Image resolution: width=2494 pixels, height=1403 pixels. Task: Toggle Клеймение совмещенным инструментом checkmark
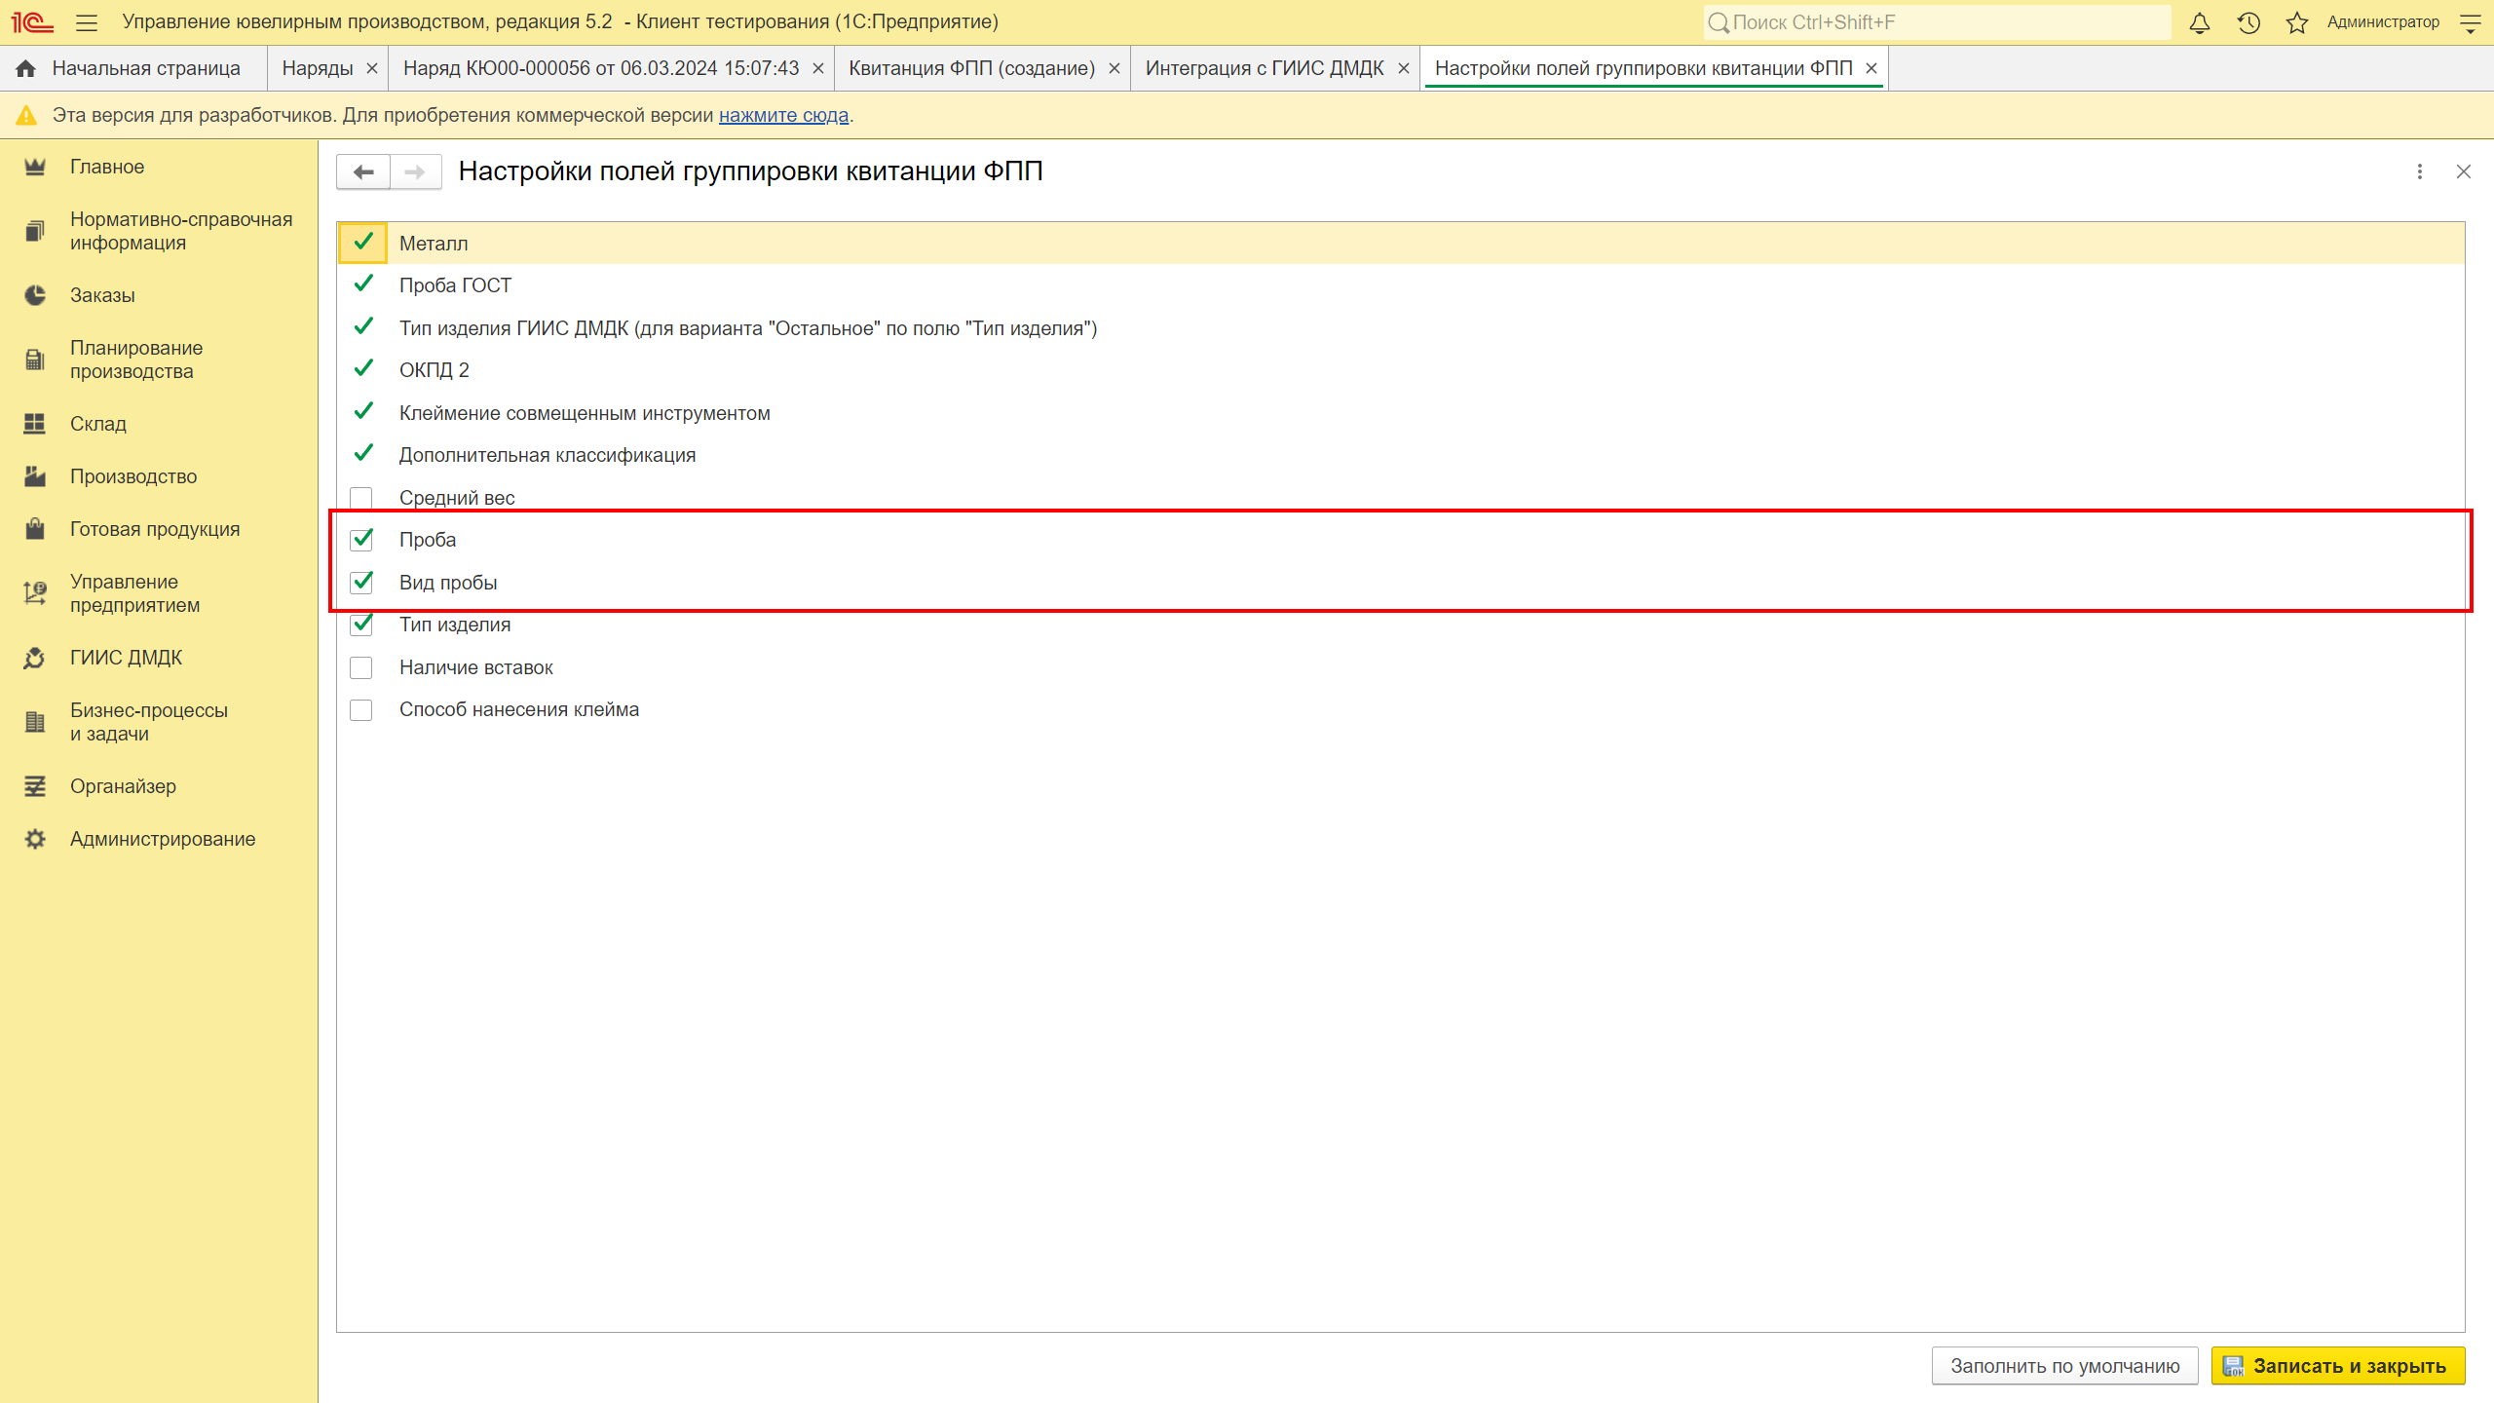[362, 412]
